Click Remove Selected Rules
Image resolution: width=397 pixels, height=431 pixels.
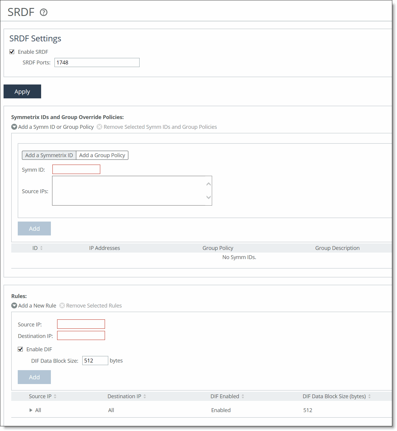pyautogui.click(x=94, y=305)
